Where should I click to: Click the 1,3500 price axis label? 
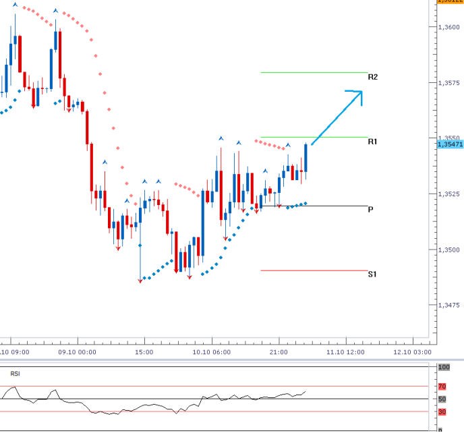(x=449, y=250)
